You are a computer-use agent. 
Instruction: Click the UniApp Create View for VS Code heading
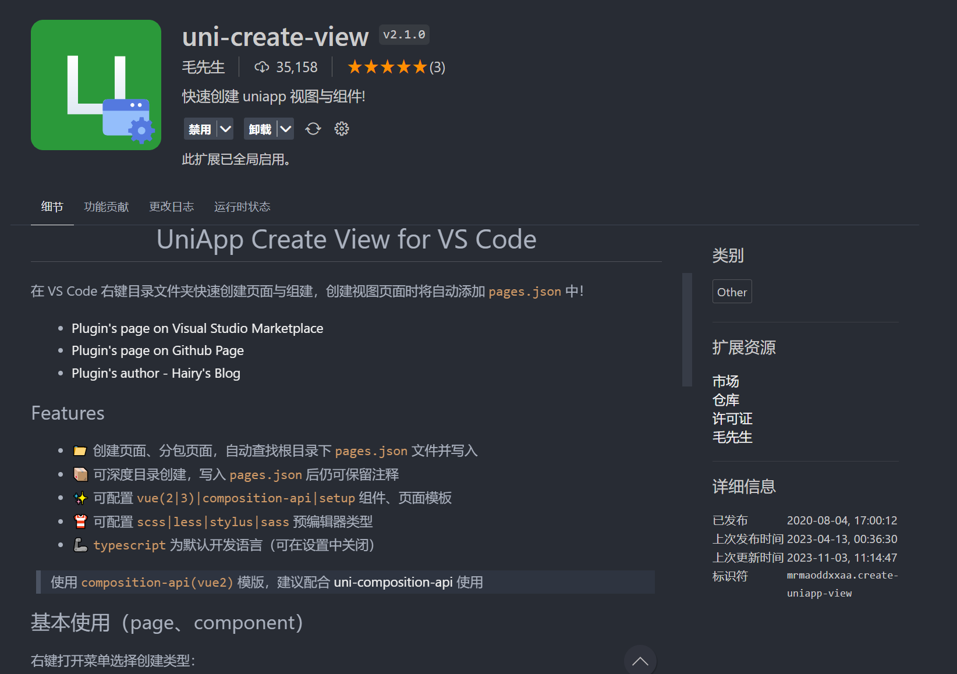(x=346, y=239)
